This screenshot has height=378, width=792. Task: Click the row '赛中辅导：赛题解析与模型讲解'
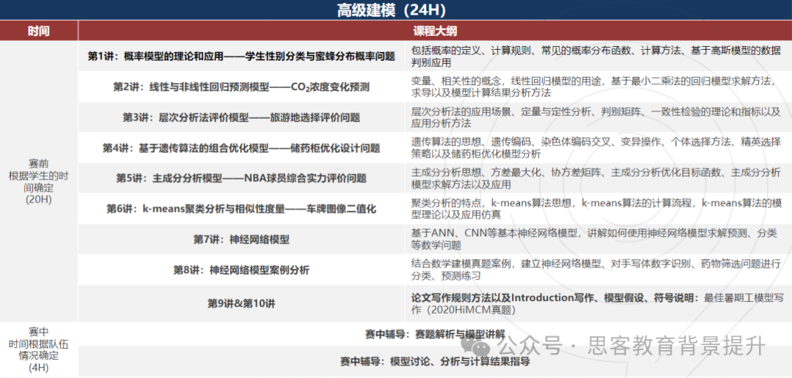pos(435,334)
